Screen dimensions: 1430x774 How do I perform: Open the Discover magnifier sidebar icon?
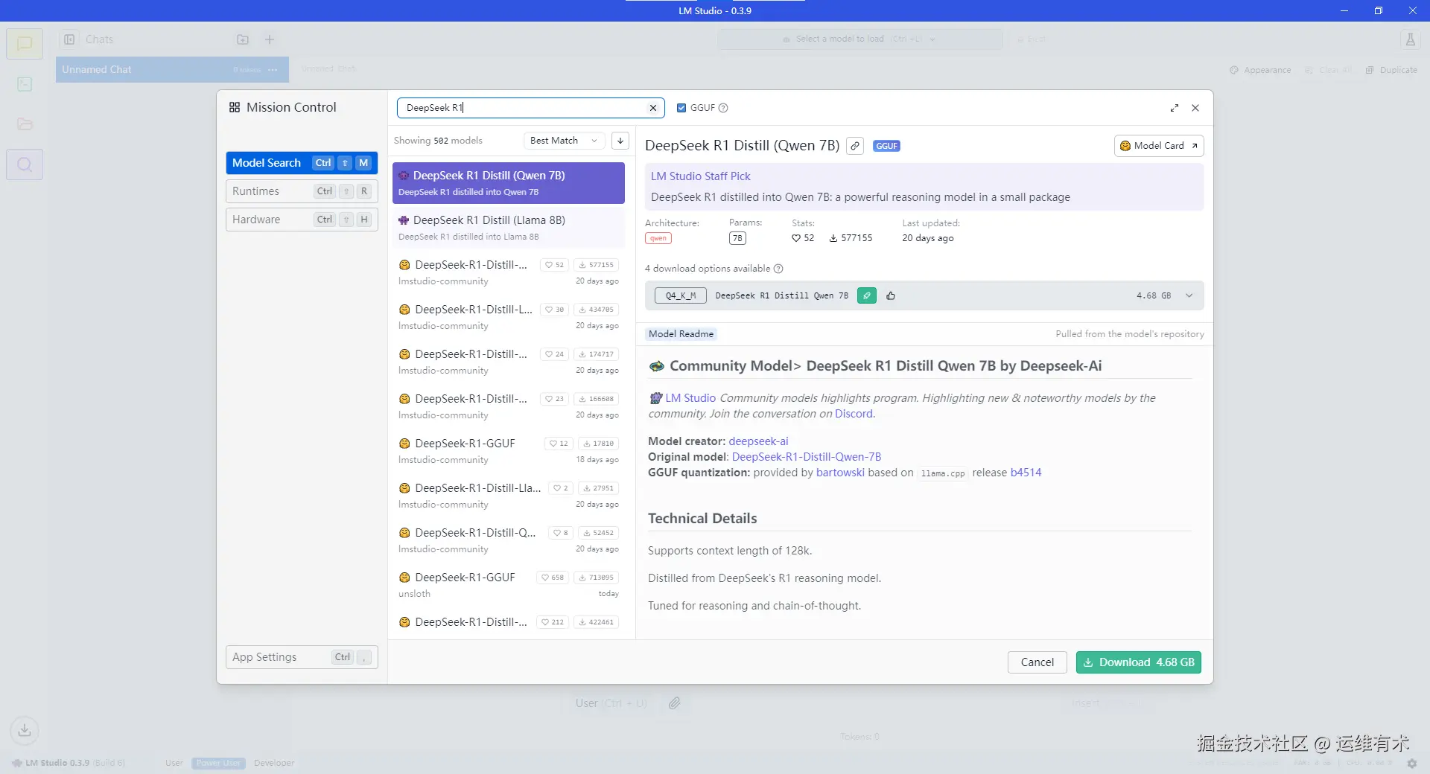click(25, 164)
